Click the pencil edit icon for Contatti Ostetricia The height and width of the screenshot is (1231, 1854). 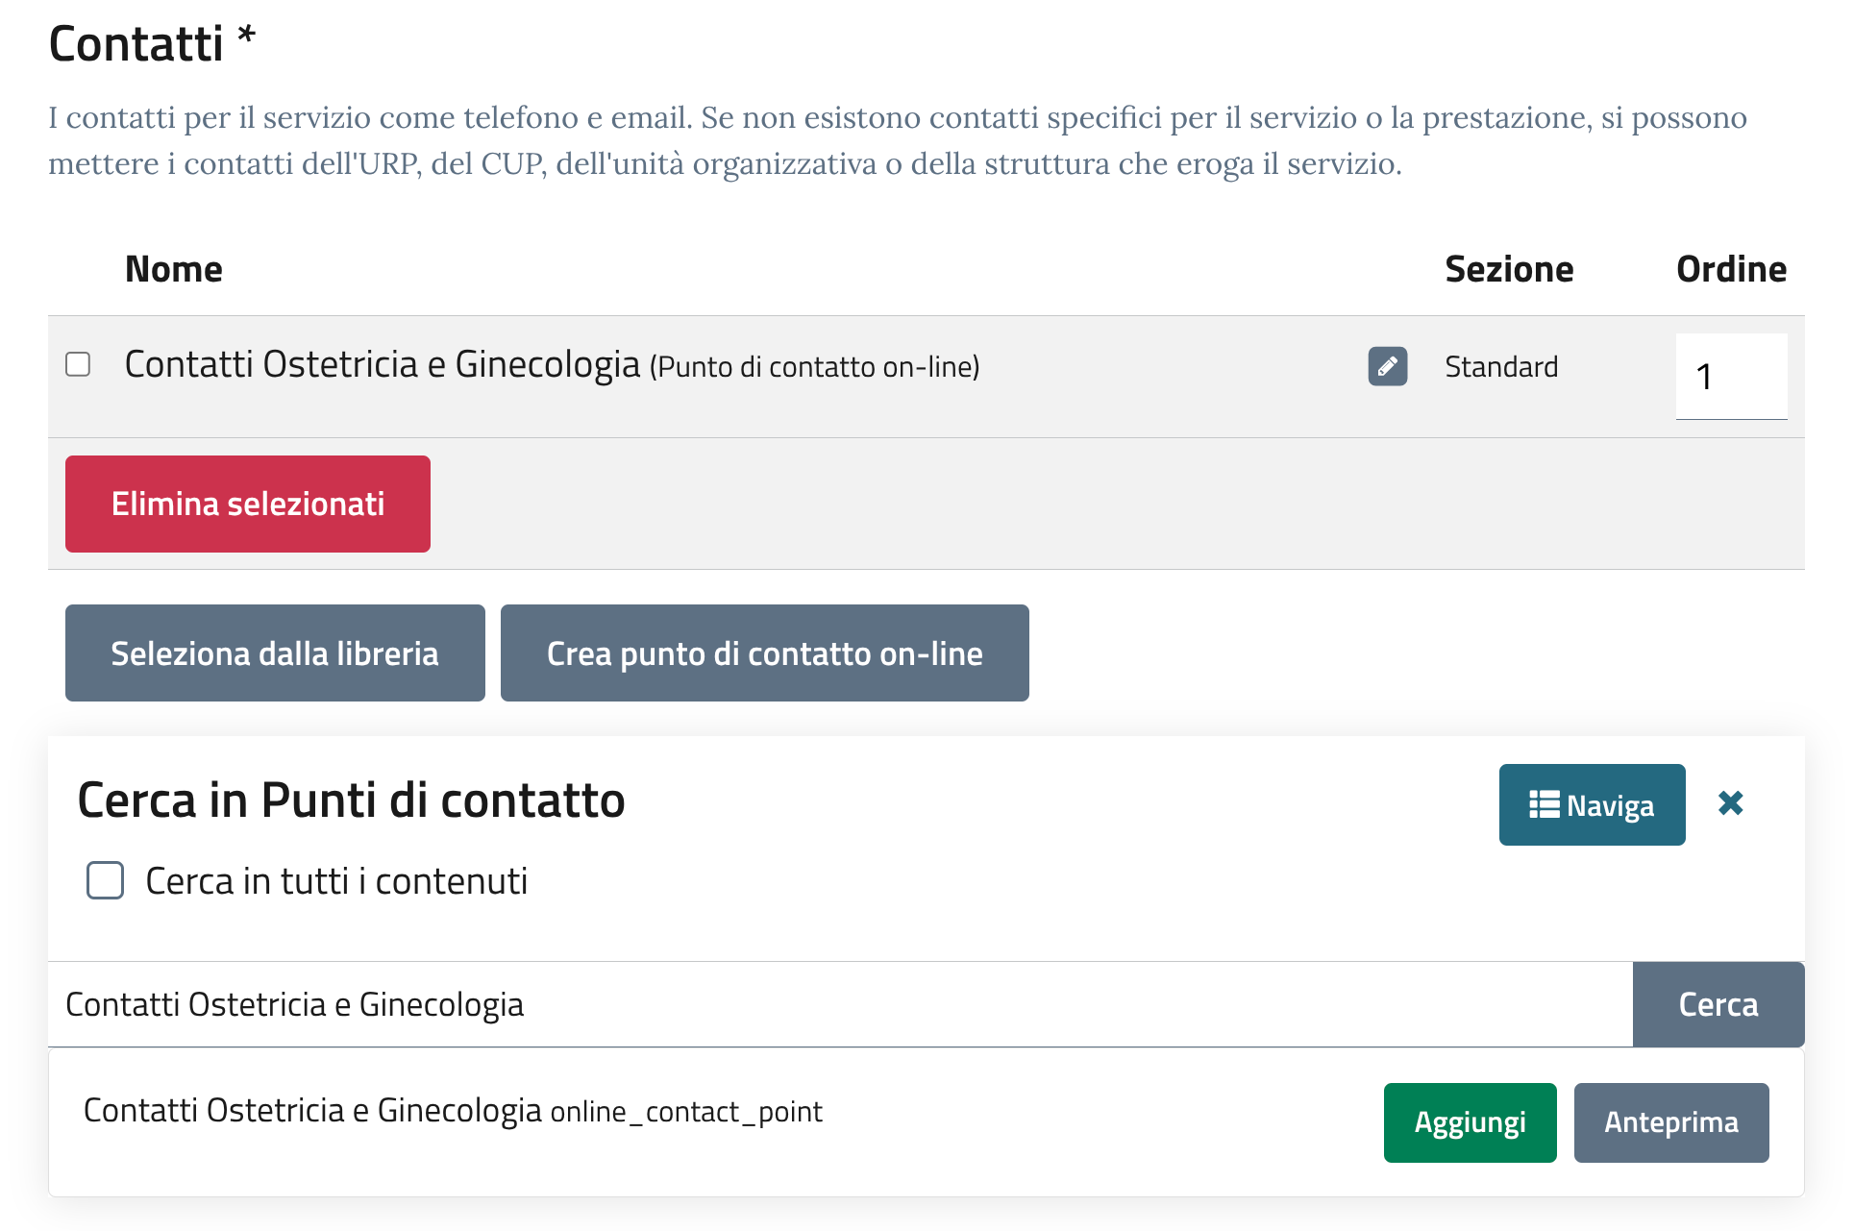pyautogui.click(x=1387, y=366)
